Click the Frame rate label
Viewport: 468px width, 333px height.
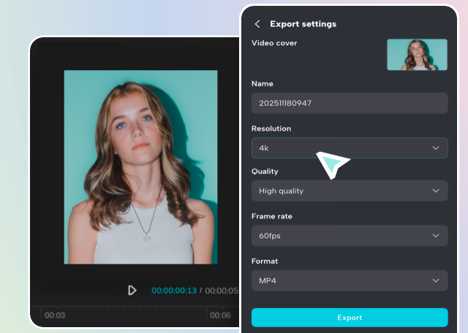(271, 216)
